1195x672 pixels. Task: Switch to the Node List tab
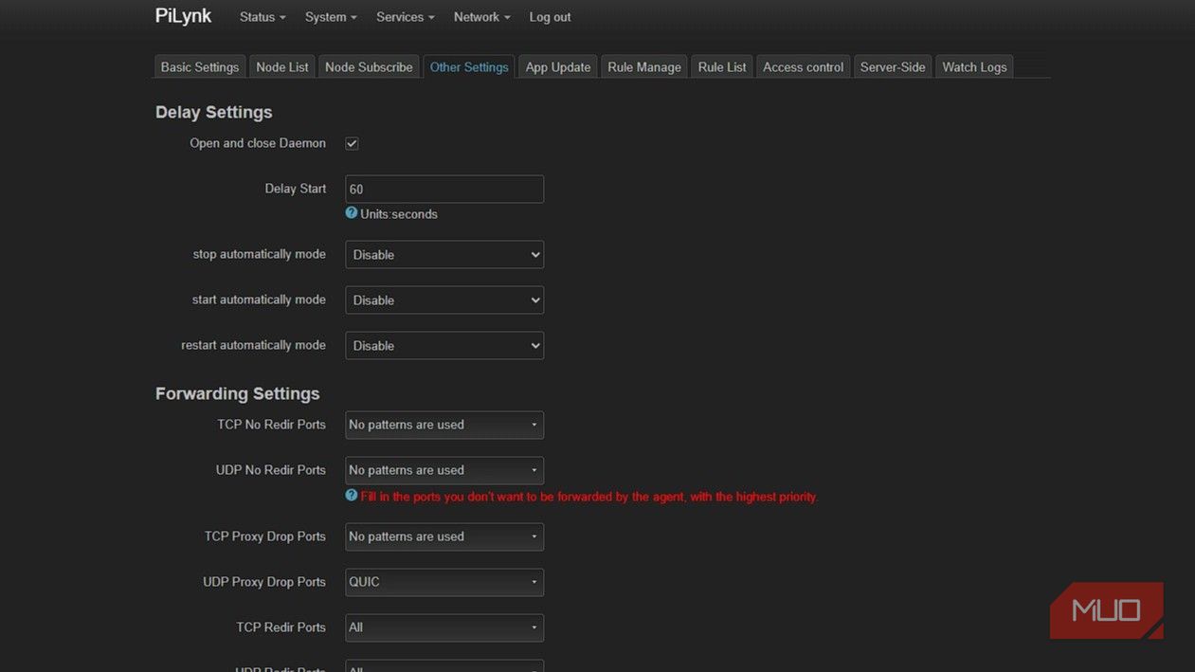(282, 67)
